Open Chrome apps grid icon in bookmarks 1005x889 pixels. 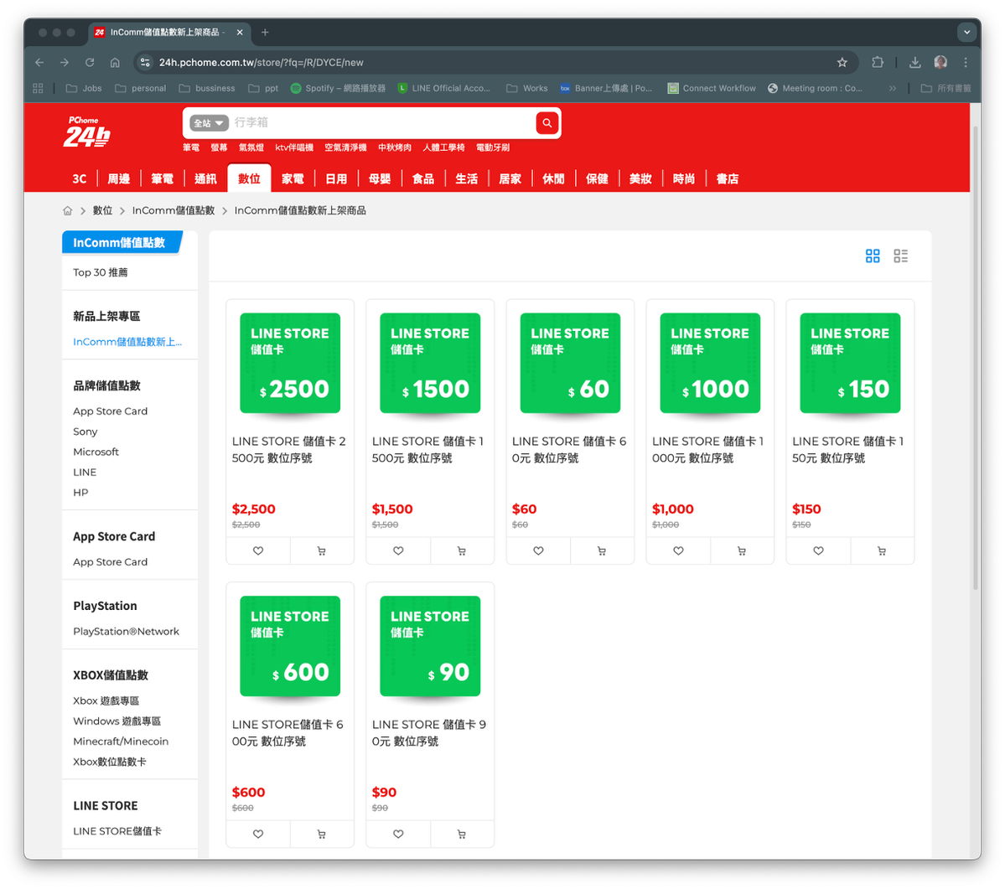point(38,88)
